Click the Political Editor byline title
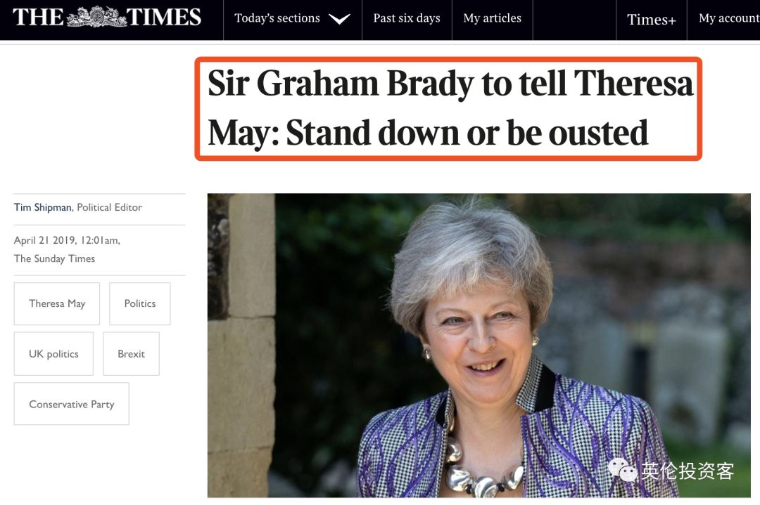The image size is (760, 505). [x=110, y=207]
